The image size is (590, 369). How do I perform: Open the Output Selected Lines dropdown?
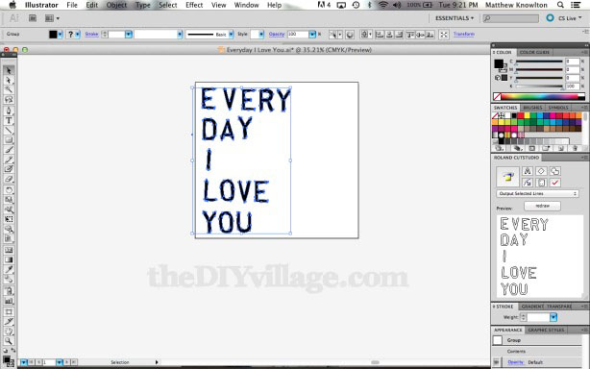coord(537,193)
